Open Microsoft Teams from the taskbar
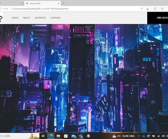This screenshot has height=139, width=168. click(x=81, y=136)
